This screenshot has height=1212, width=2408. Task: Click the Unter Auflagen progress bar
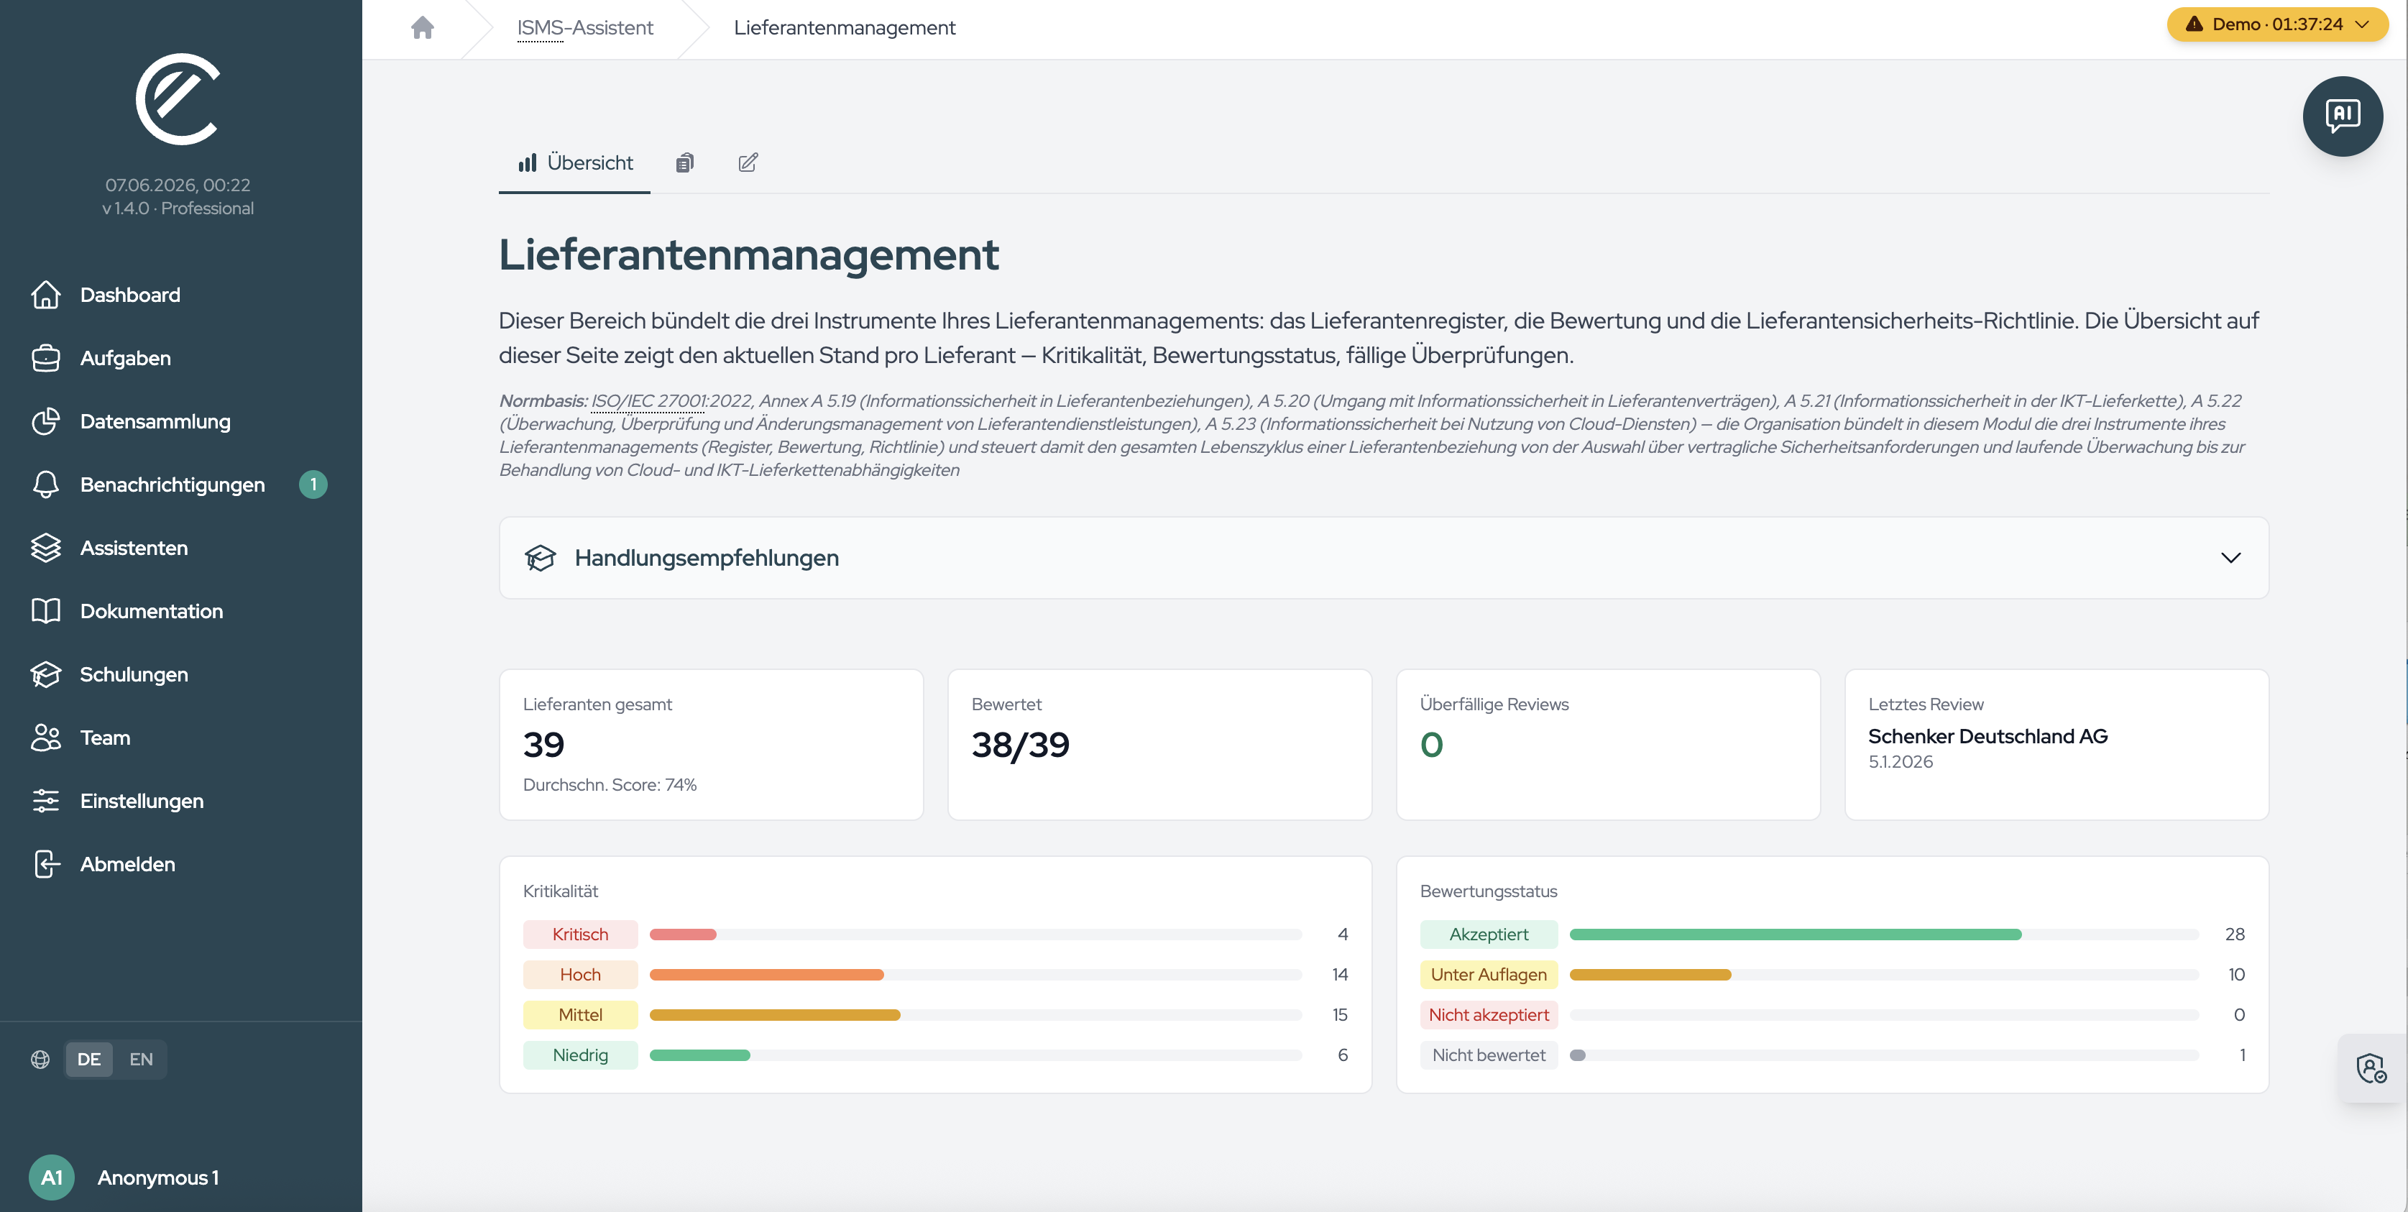(1651, 975)
